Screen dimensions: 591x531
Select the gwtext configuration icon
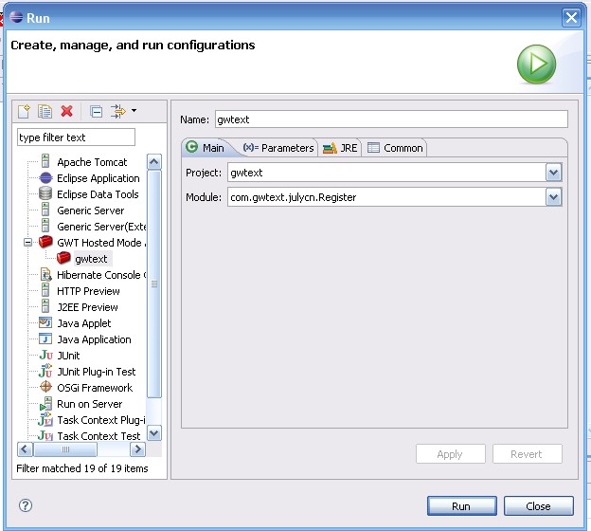[x=63, y=258]
